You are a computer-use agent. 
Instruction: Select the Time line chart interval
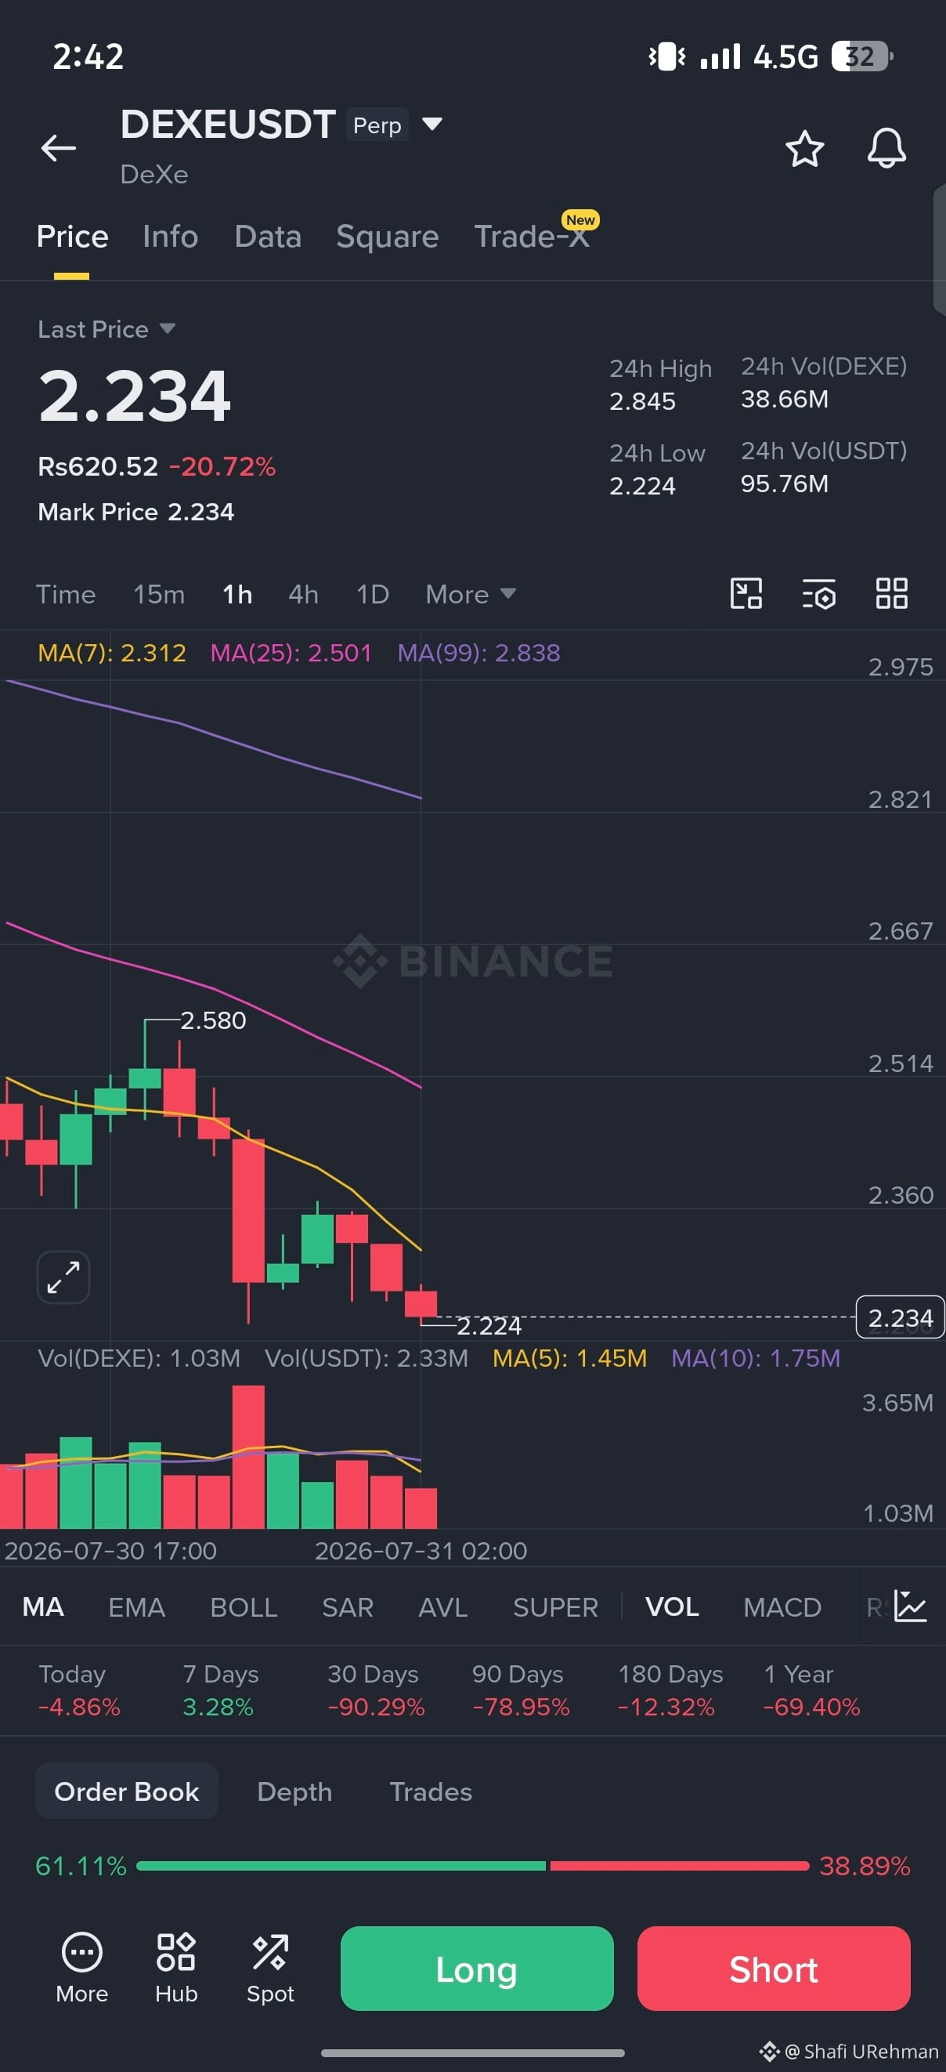pyautogui.click(x=66, y=593)
